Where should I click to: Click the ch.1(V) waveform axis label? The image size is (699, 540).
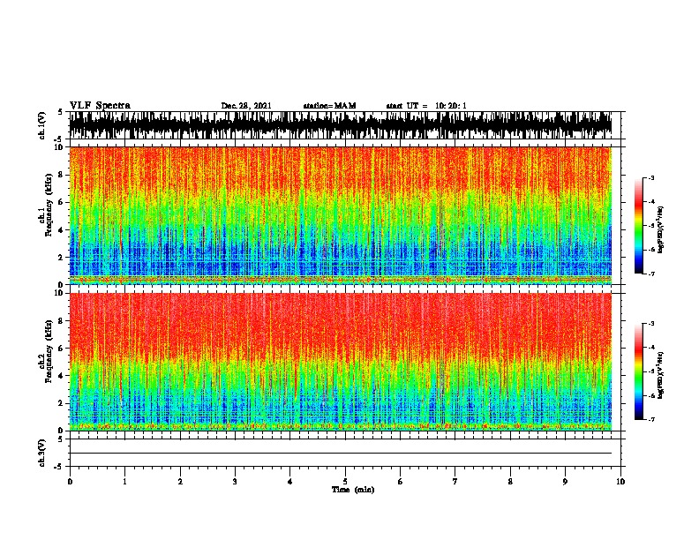tap(42, 125)
